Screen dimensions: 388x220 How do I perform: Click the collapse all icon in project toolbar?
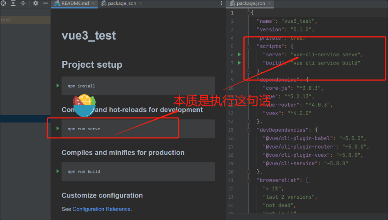click(x=23, y=3)
